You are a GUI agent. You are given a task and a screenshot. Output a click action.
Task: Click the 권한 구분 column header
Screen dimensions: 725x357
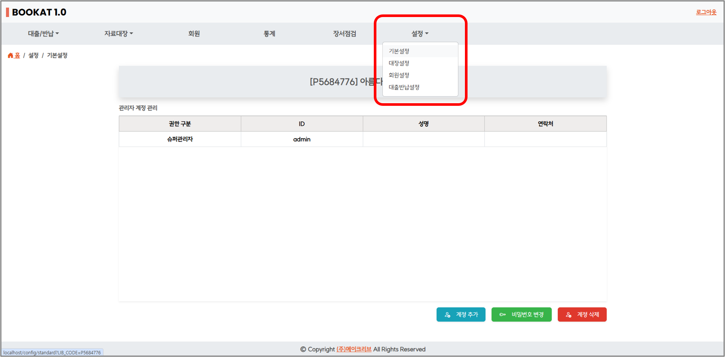click(x=180, y=124)
